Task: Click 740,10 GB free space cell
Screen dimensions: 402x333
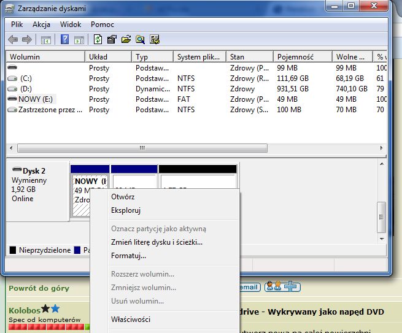Action: 352,89
